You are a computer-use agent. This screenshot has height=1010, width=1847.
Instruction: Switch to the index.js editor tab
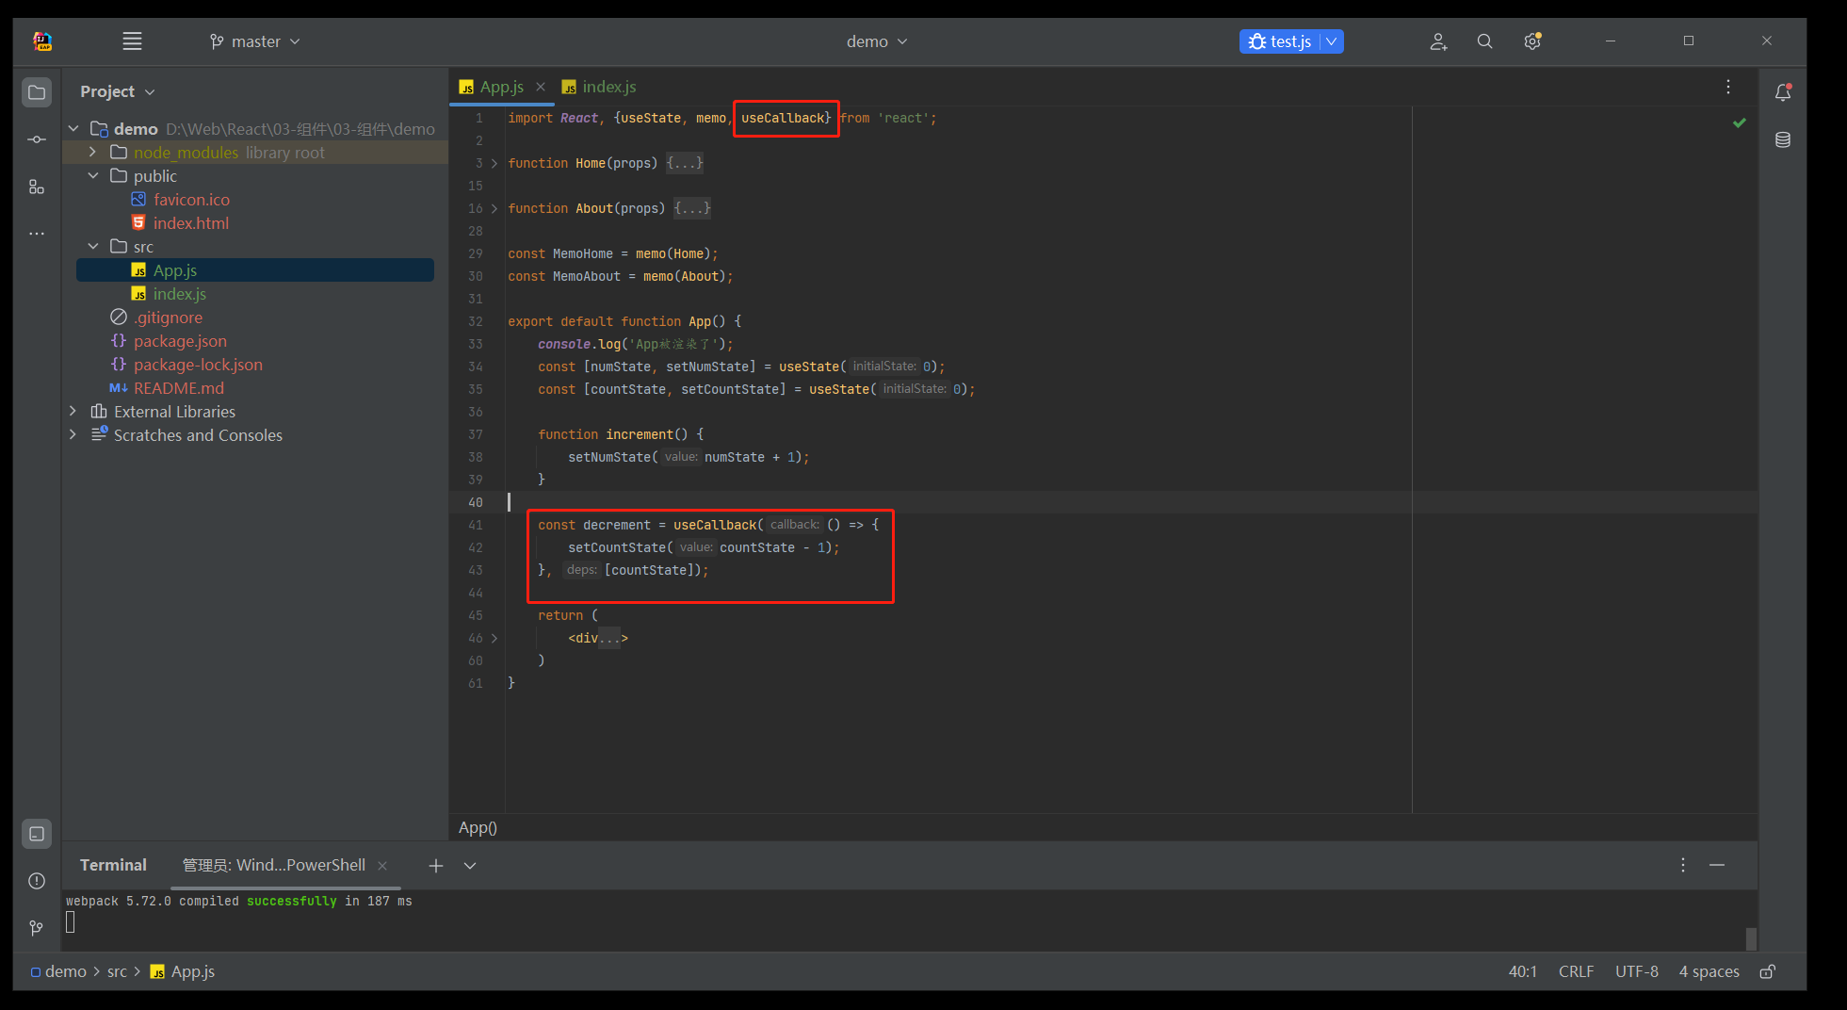(x=599, y=87)
